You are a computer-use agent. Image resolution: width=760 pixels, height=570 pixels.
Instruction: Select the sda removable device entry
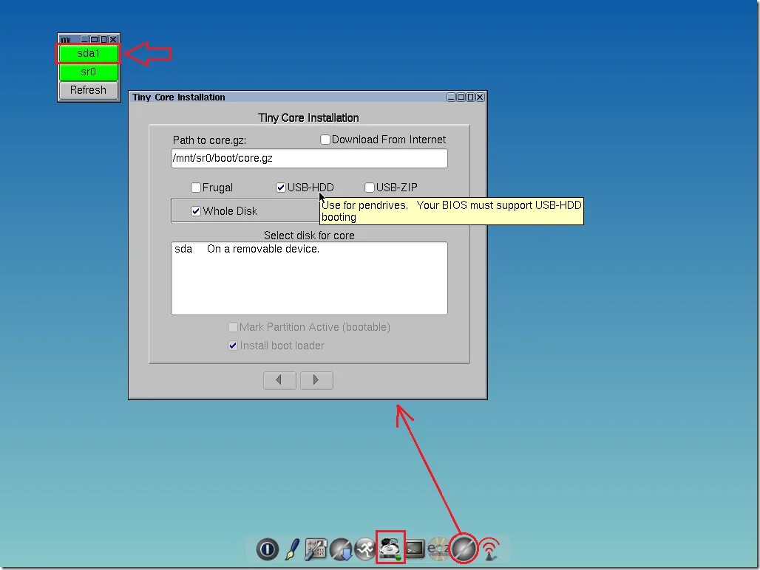tap(309, 249)
